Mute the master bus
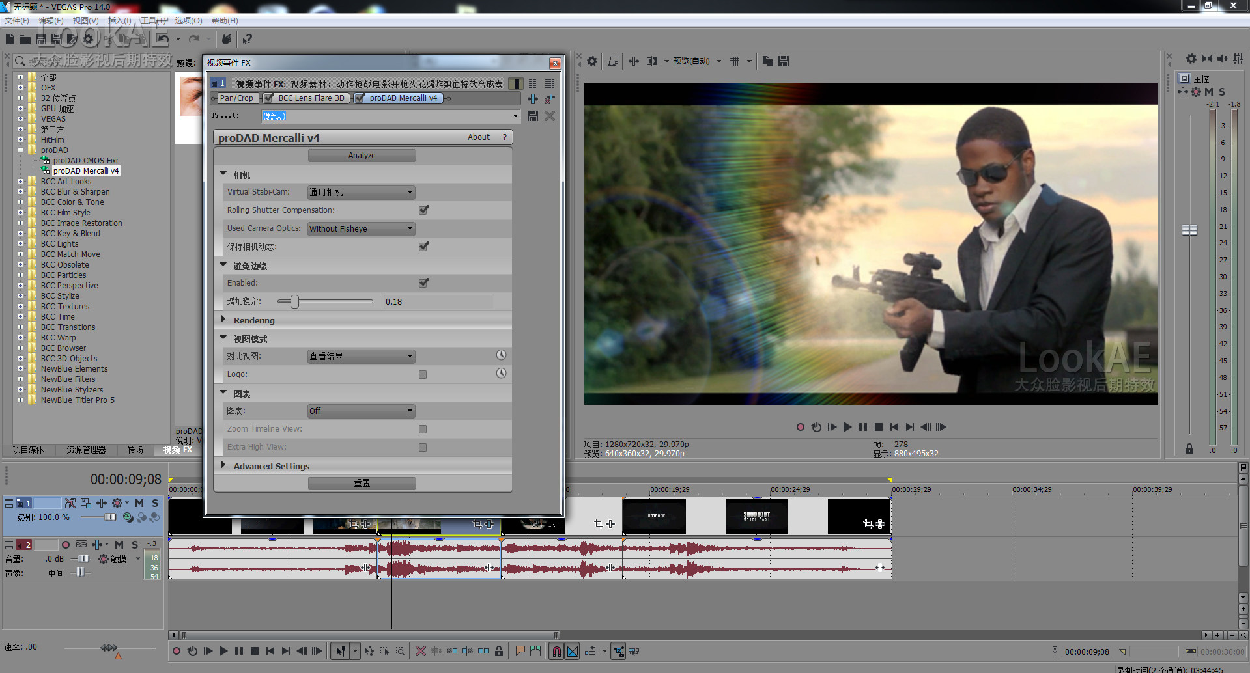This screenshot has height=673, width=1250. pyautogui.click(x=1209, y=92)
